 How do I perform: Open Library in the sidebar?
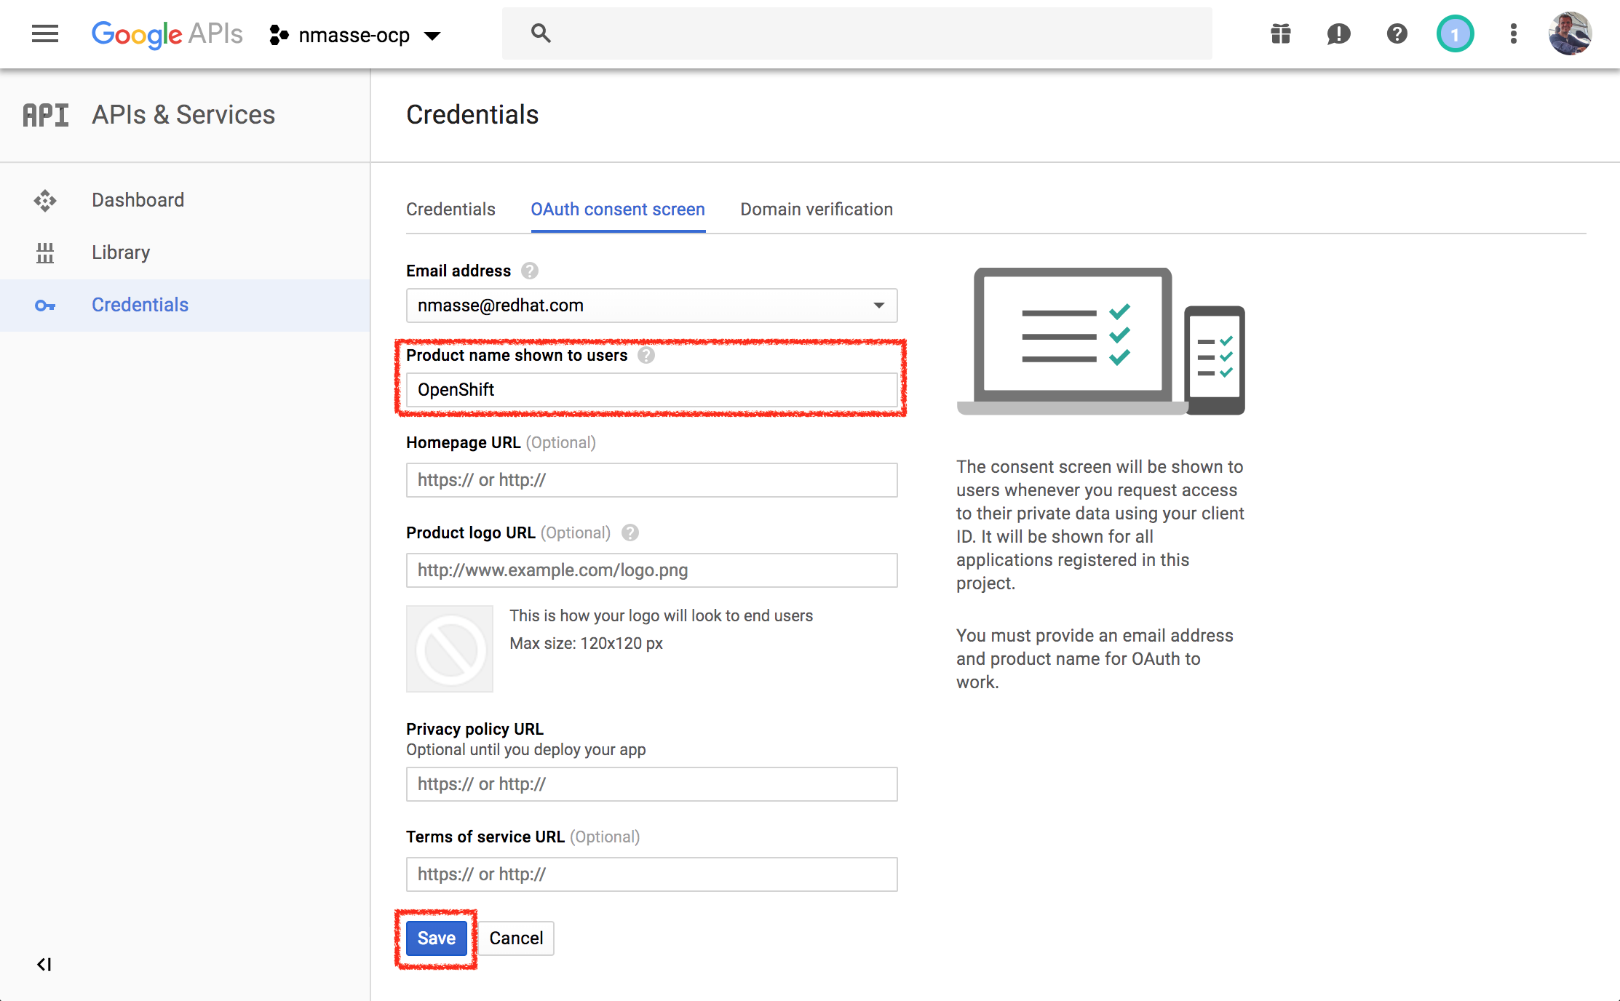tap(121, 252)
